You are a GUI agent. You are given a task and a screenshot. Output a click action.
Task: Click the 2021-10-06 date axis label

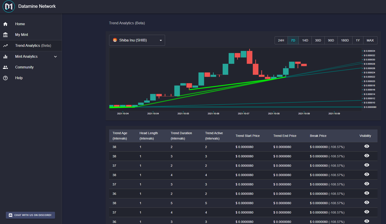214,113
